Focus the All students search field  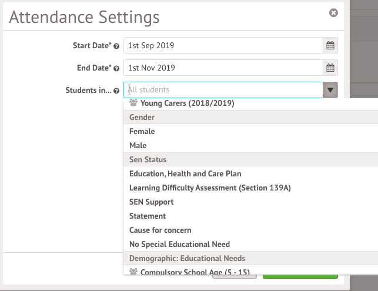coord(223,90)
